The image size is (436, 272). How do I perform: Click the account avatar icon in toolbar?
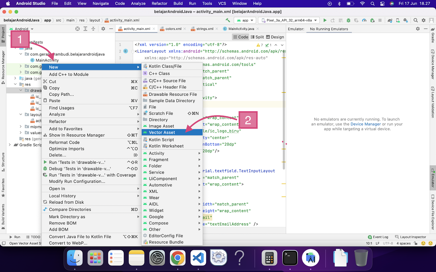point(431,20)
